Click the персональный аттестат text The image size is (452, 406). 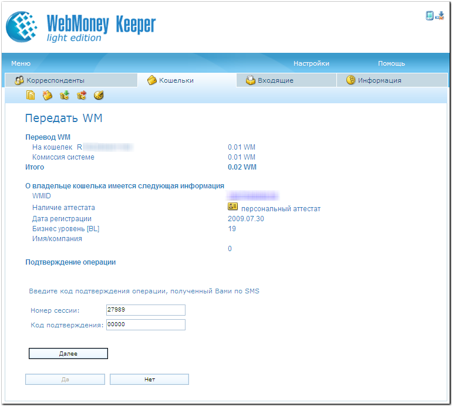[x=281, y=209]
